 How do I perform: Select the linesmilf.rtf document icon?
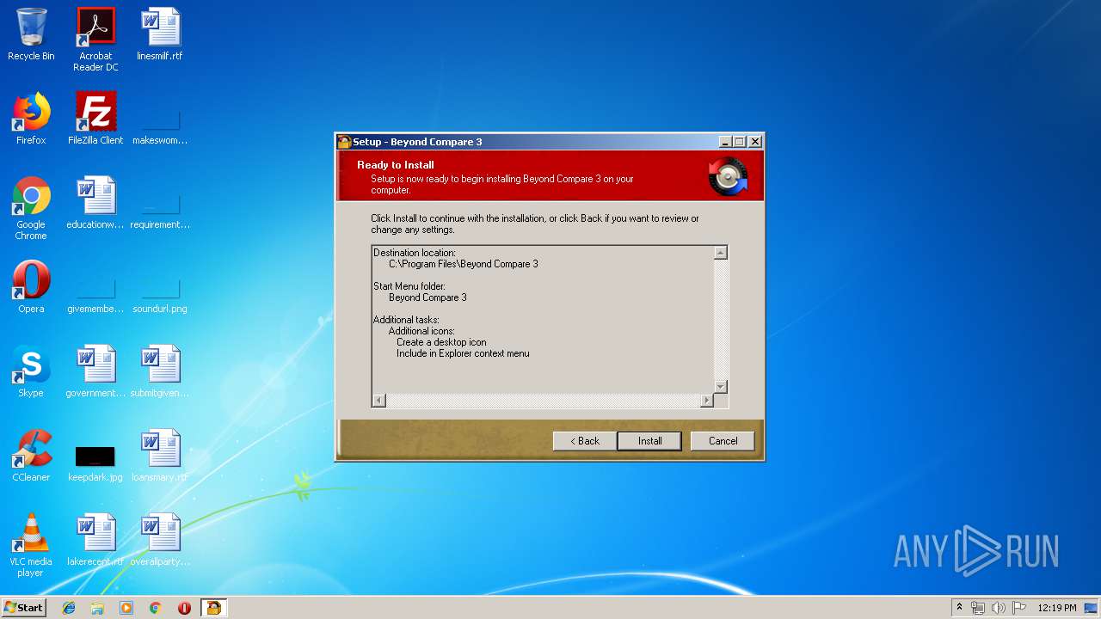point(160,34)
